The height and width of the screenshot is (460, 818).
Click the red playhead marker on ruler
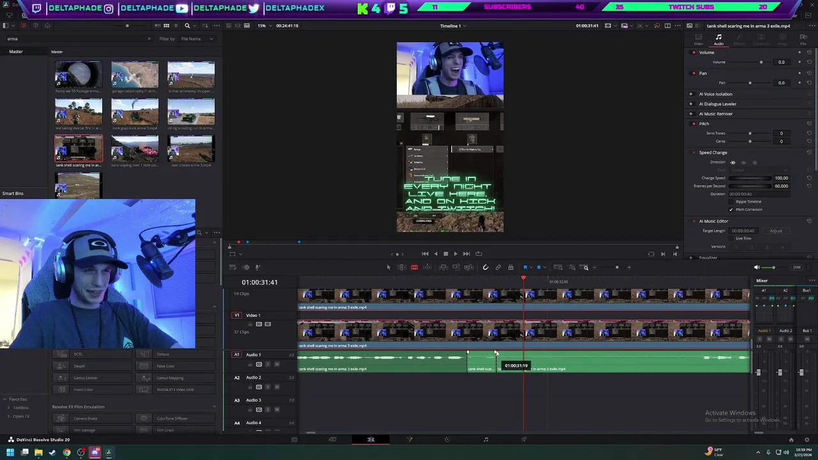(x=523, y=278)
